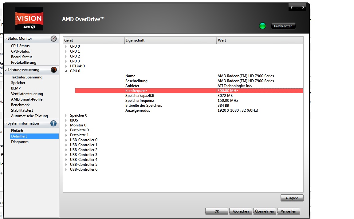Switch to Einfach system information
This screenshot has height=219, width=354.
pyautogui.click(x=17, y=131)
